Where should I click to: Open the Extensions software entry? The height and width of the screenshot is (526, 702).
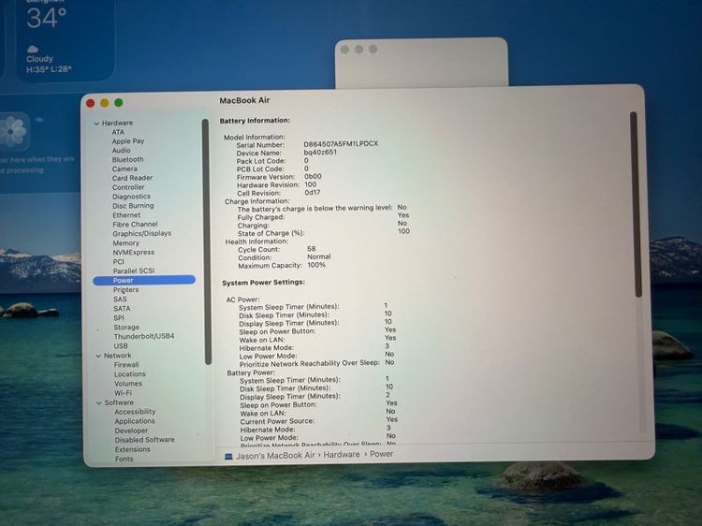pos(133,449)
